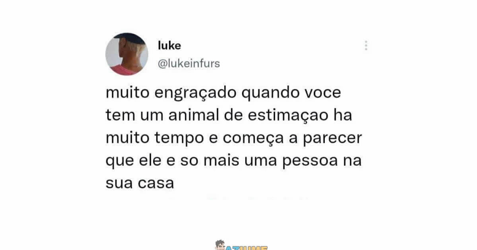Select the line "muito engraçado quando voce"

223,94
